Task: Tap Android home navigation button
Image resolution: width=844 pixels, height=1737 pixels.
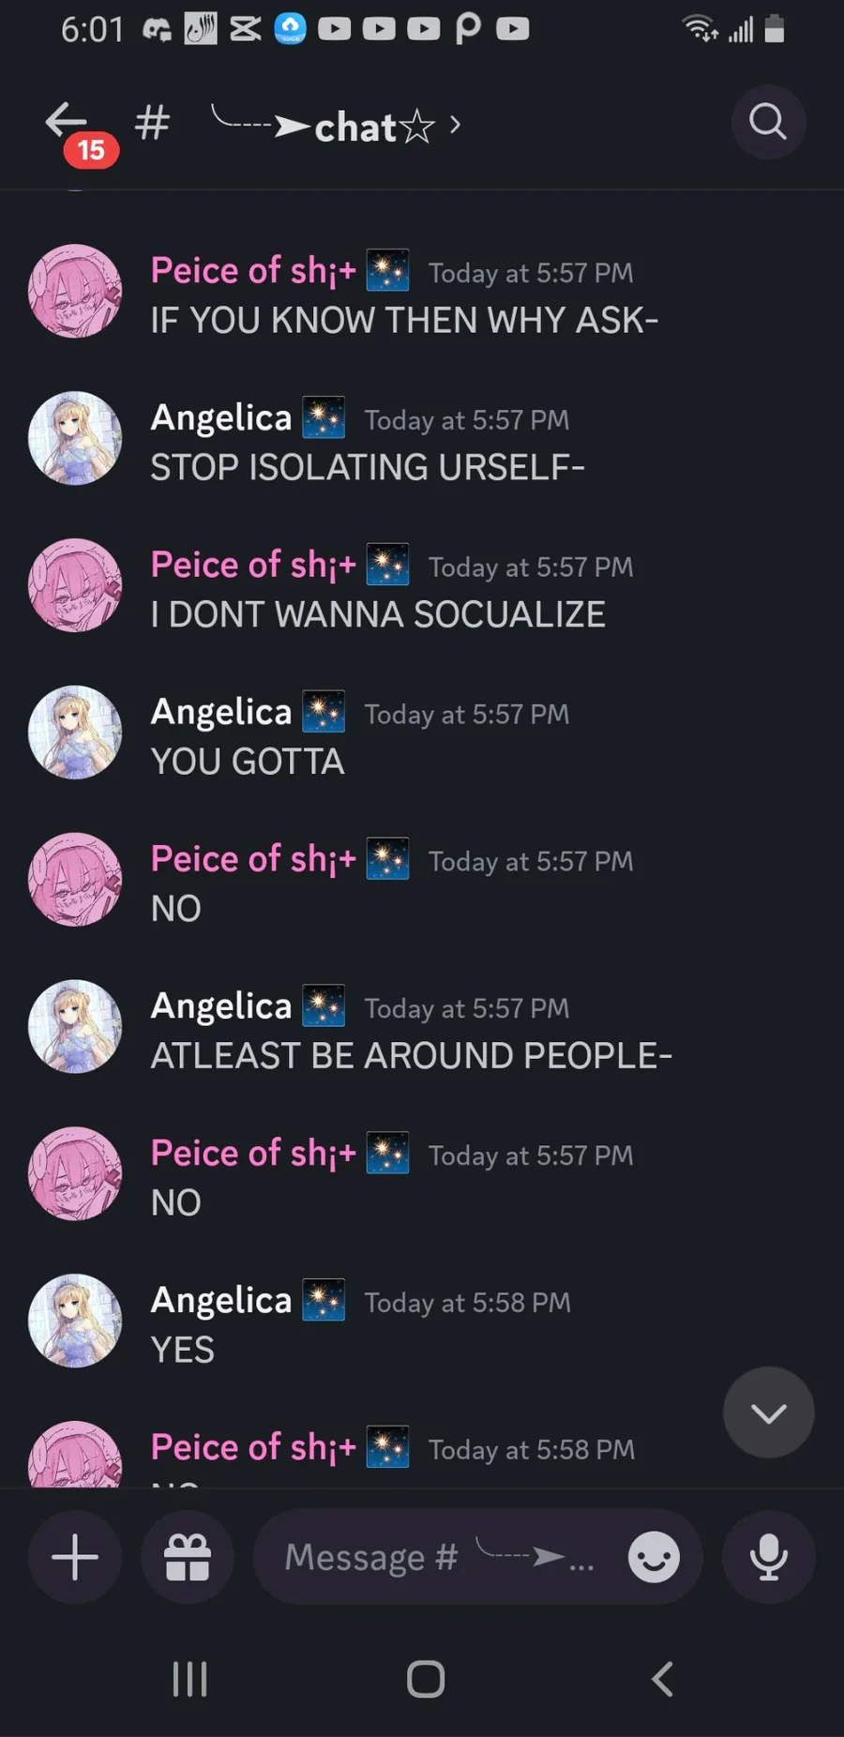Action: click(426, 1679)
